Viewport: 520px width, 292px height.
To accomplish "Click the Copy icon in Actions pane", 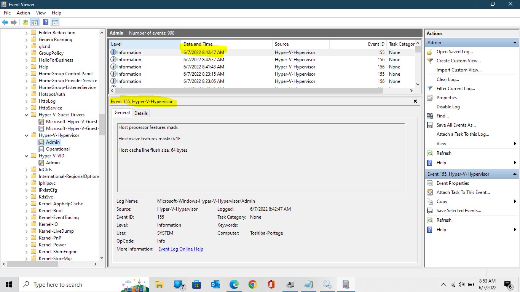I will click(430, 202).
